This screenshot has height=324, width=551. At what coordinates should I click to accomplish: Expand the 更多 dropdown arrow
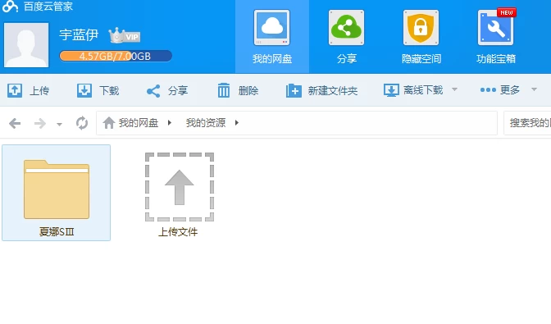point(534,89)
